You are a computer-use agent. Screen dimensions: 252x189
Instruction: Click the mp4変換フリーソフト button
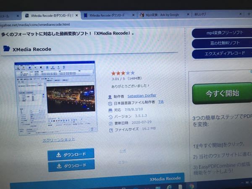point(222,33)
